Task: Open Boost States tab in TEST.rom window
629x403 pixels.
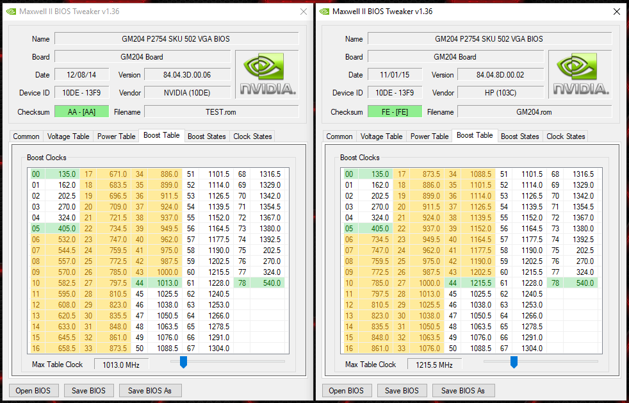Action: pos(207,136)
